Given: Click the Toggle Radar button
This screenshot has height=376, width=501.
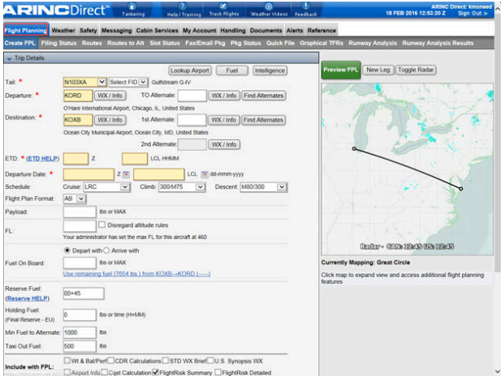Looking at the screenshot, I should [x=416, y=70].
